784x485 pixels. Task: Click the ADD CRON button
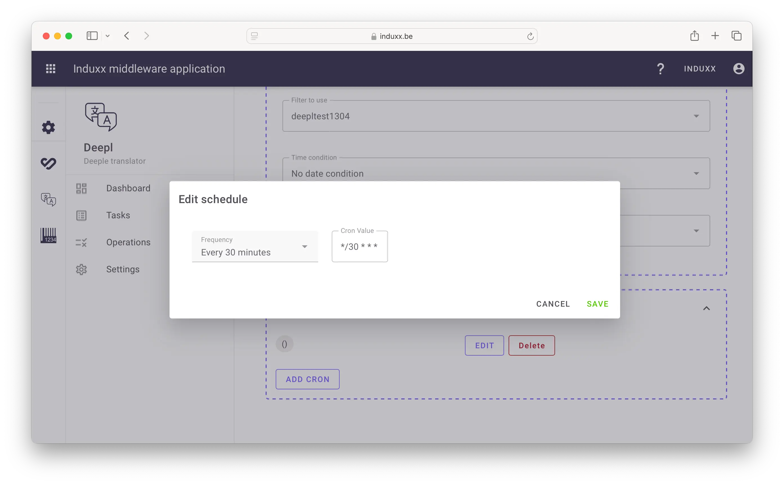coord(307,379)
